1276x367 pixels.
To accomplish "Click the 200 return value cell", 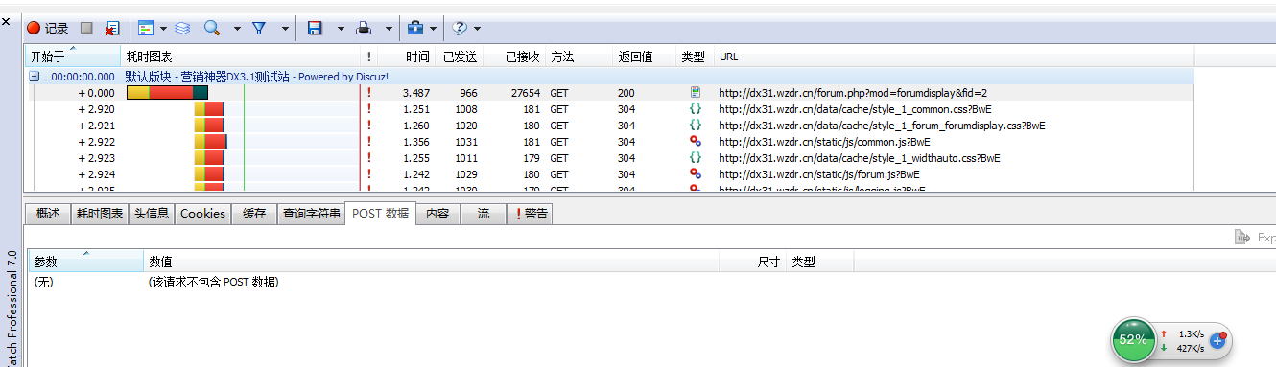I will (x=626, y=93).
